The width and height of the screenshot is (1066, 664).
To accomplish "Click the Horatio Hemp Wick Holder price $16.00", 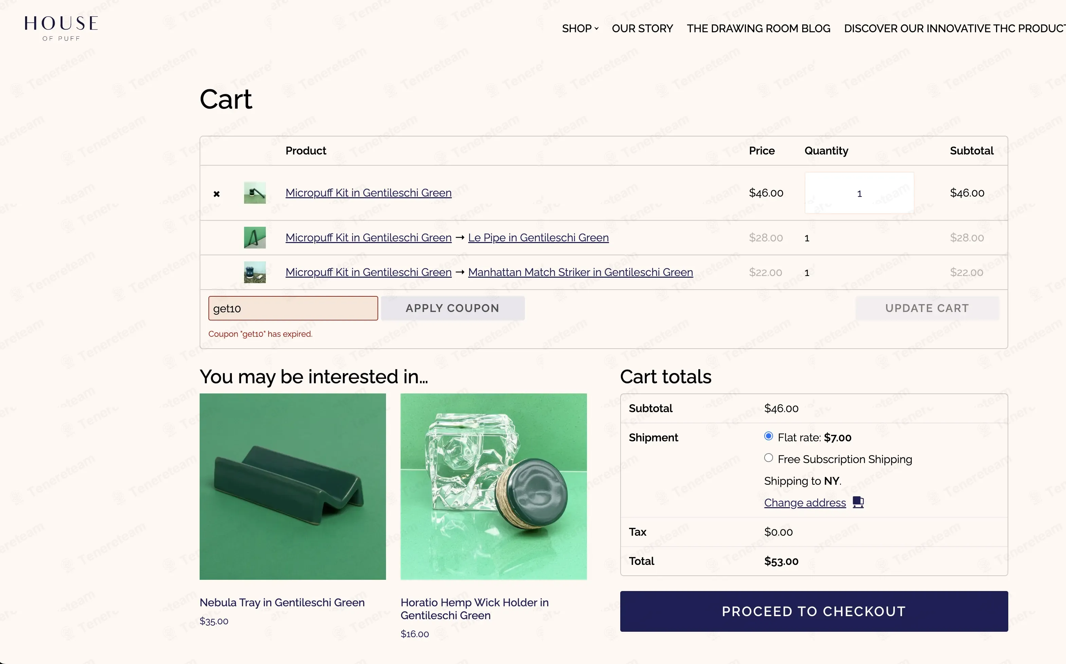I will click(415, 634).
